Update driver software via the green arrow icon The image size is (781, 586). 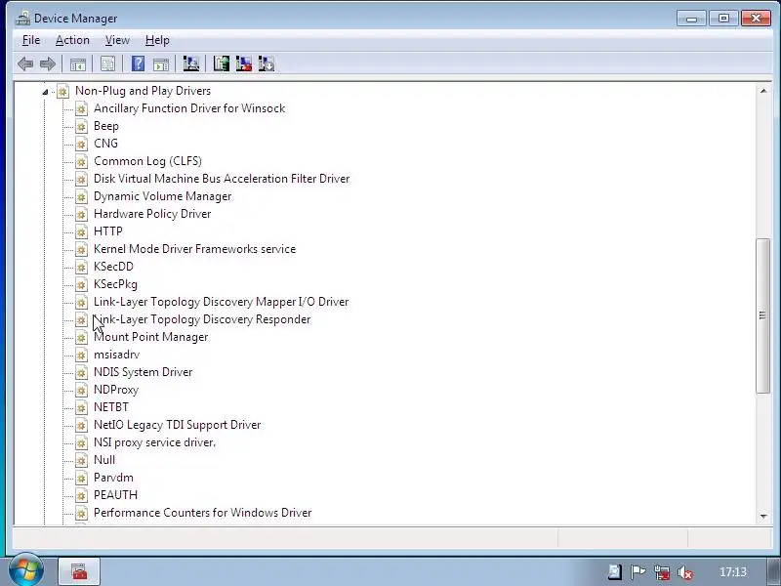point(222,63)
